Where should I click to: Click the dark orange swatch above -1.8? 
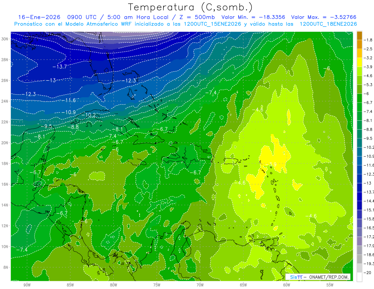pyautogui.click(x=359, y=36)
